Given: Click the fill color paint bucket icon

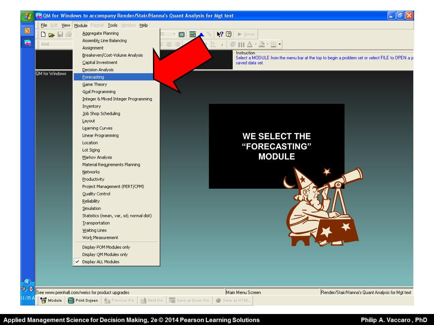Looking at the screenshot, I should click(x=262, y=44).
